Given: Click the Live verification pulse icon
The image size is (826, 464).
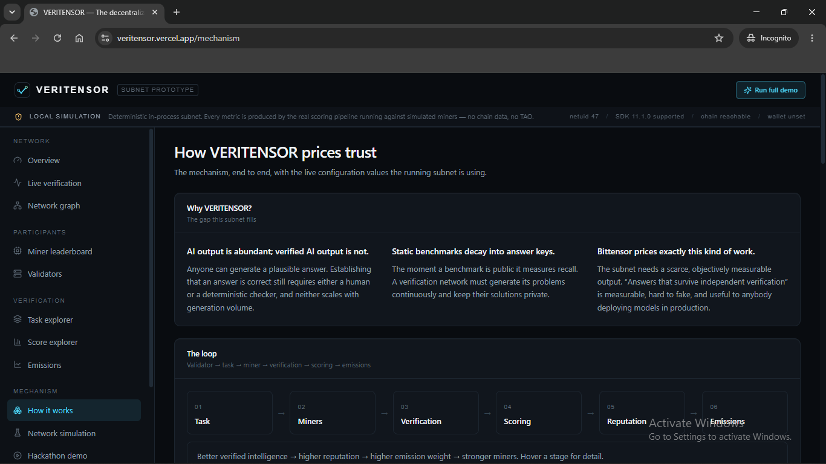Looking at the screenshot, I should [x=18, y=183].
